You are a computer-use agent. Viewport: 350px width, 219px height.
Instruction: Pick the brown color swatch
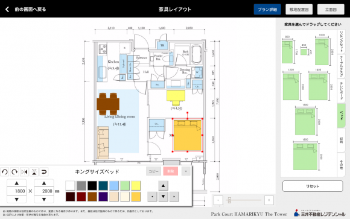pos(92,197)
